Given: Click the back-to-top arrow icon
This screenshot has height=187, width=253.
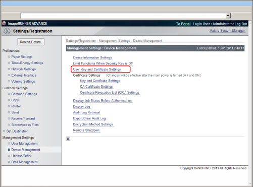Looking at the screenshot, I should tap(68, 139).
